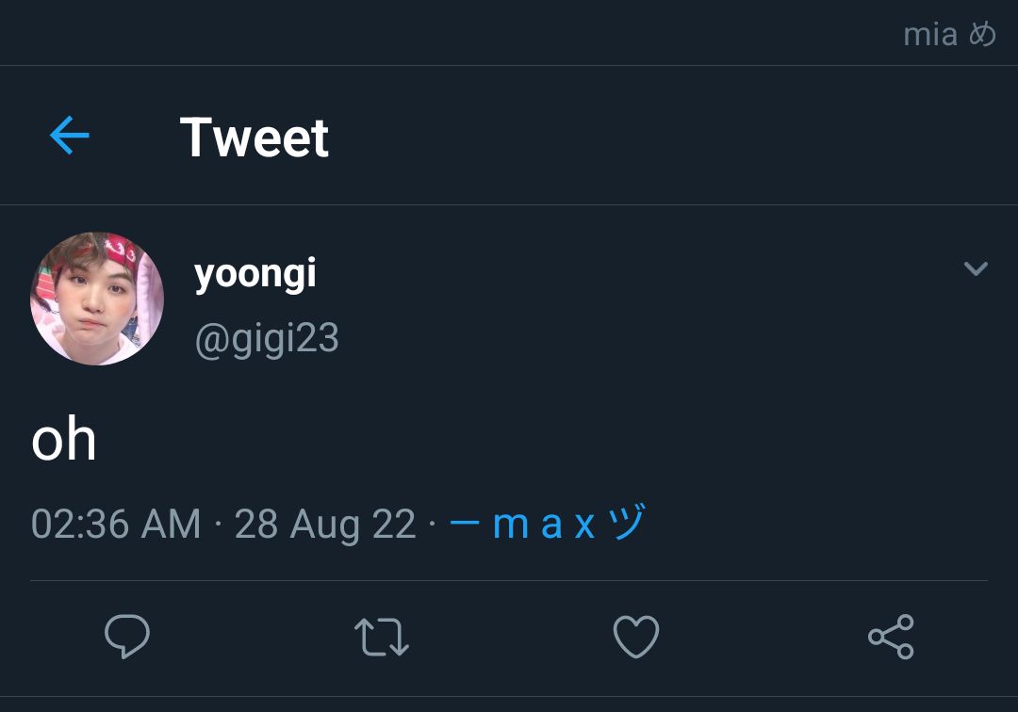Image resolution: width=1018 pixels, height=712 pixels.
Task: Share the tweet via share icon
Action: tap(892, 637)
